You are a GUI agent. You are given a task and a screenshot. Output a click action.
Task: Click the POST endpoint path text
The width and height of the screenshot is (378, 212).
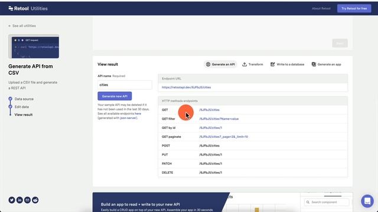(209, 145)
